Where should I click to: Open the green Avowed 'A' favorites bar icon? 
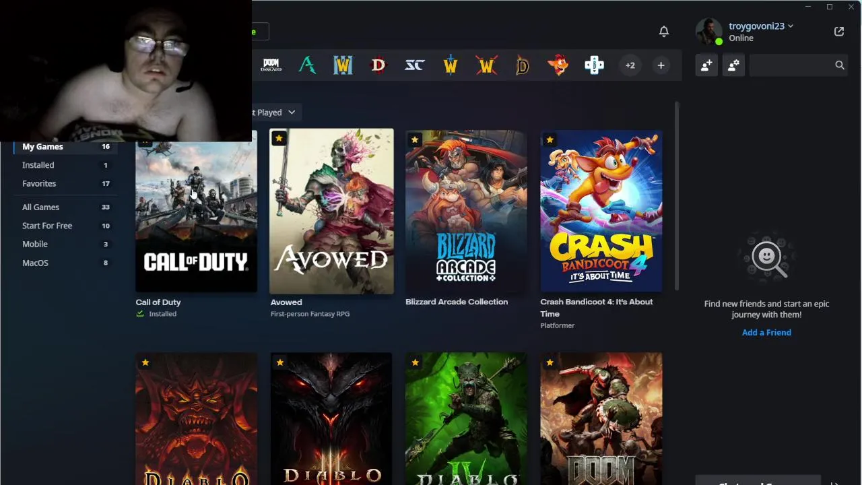(x=307, y=65)
